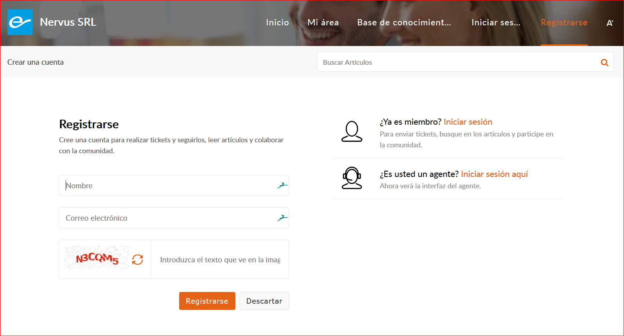Click the font size A+ icon

[610, 23]
